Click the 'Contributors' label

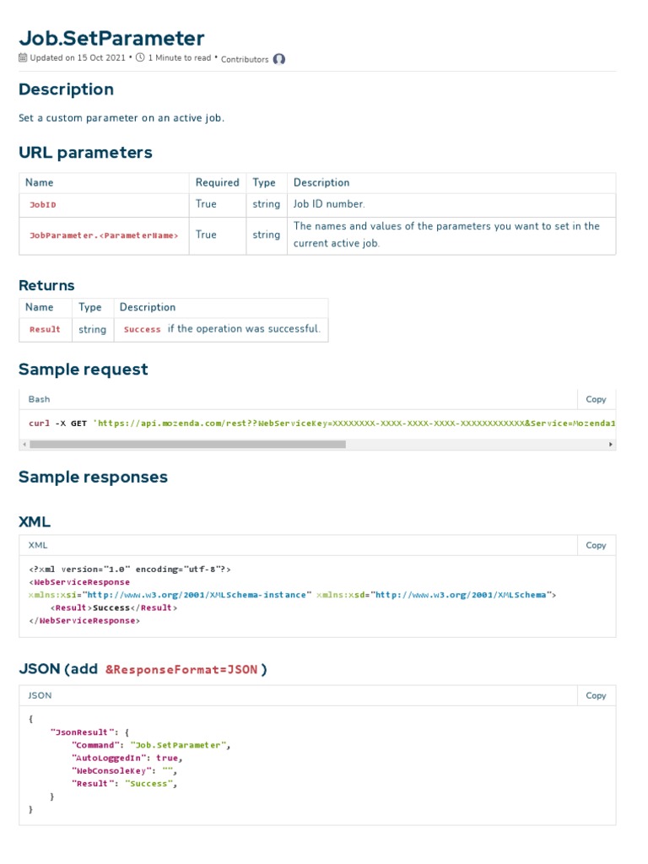[245, 60]
